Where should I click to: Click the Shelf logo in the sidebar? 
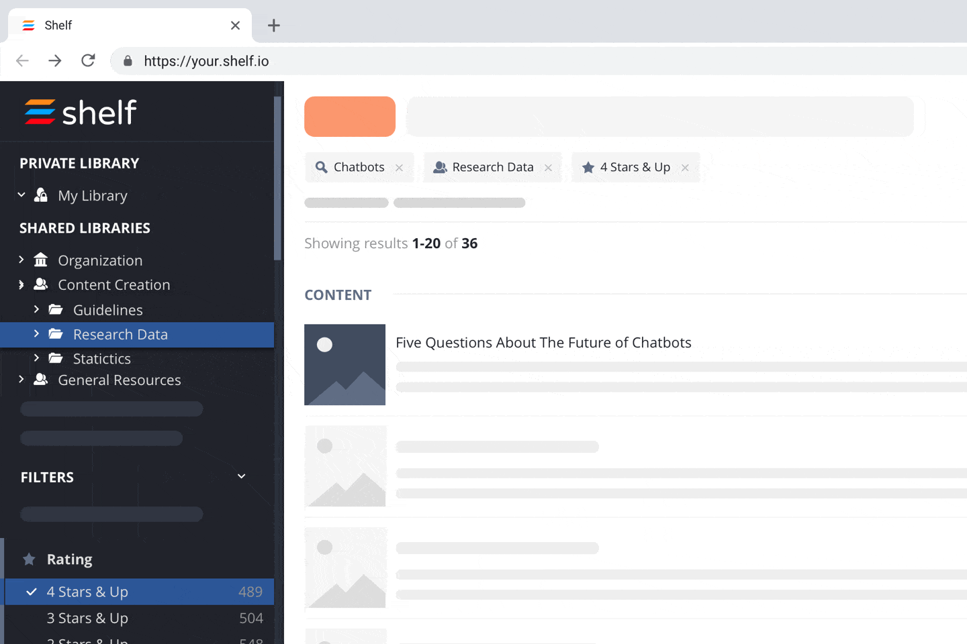click(x=81, y=112)
